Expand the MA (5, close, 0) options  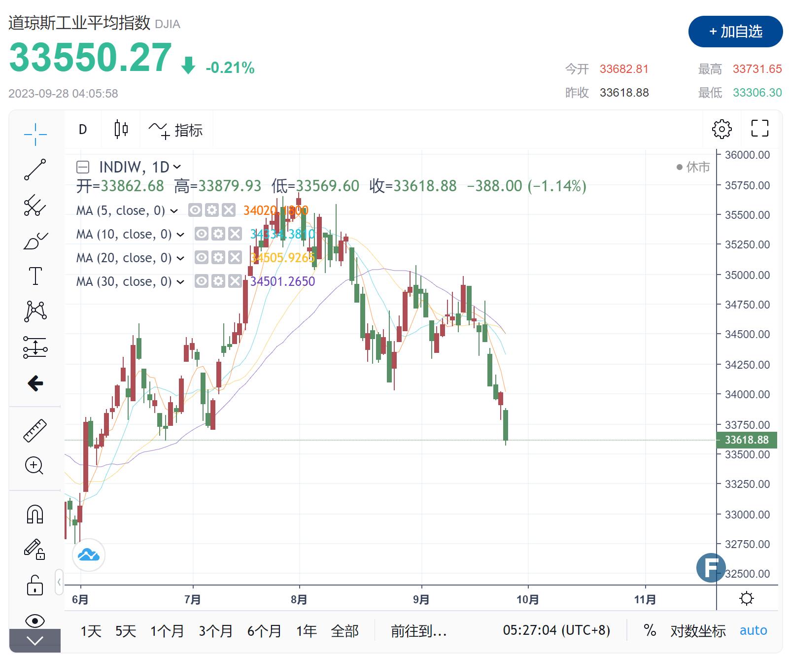[173, 211]
